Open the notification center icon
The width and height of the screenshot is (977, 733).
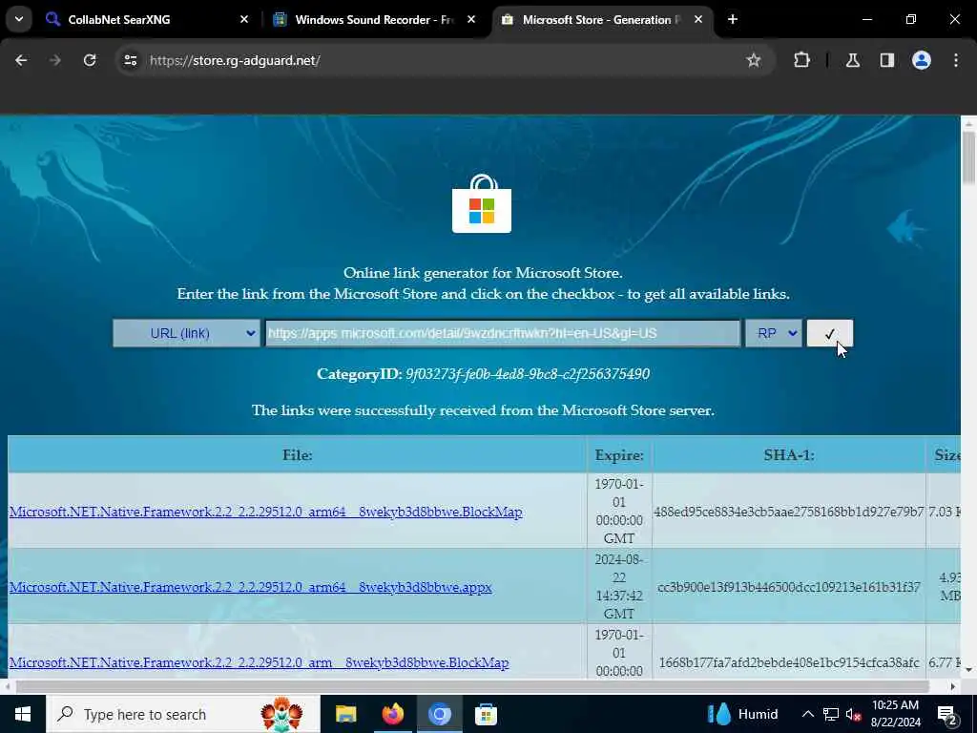(x=947, y=715)
